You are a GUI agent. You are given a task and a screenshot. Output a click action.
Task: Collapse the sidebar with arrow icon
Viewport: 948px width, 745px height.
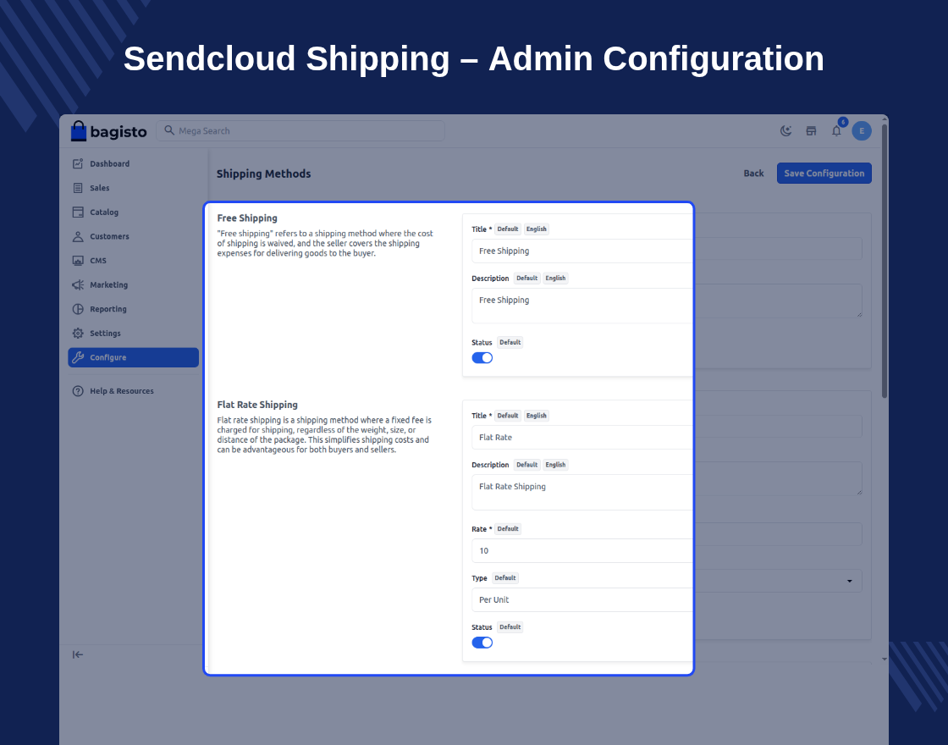78,654
